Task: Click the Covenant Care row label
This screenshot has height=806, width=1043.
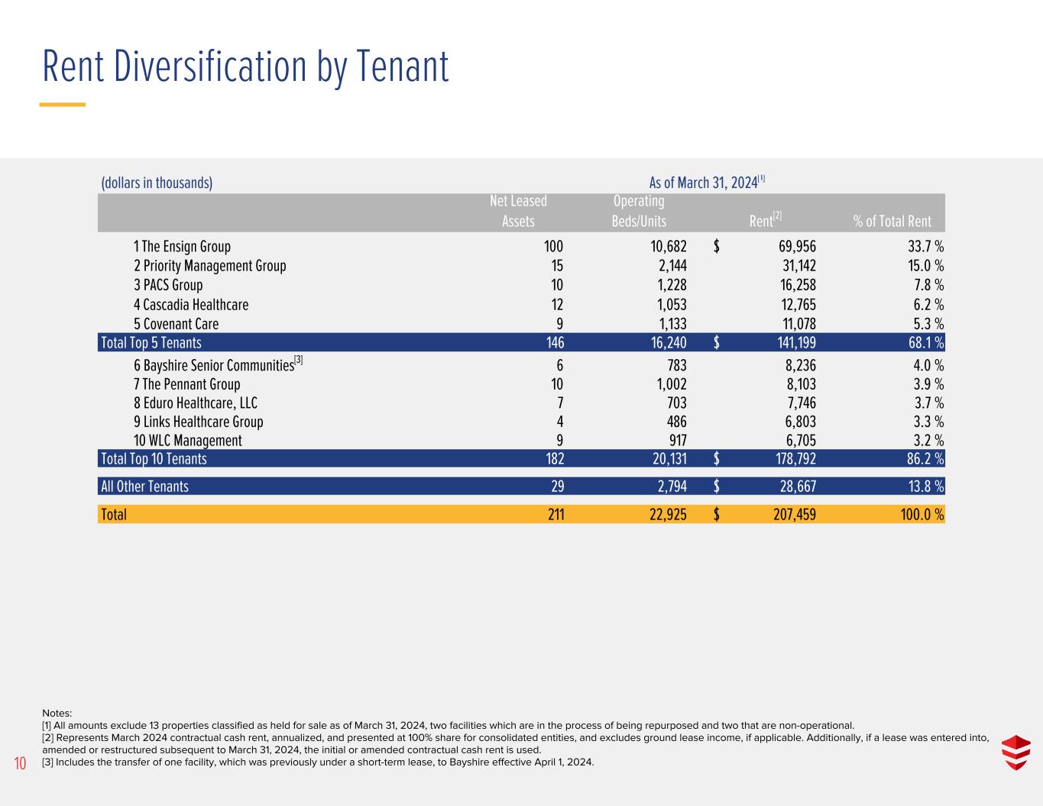Action: [176, 323]
